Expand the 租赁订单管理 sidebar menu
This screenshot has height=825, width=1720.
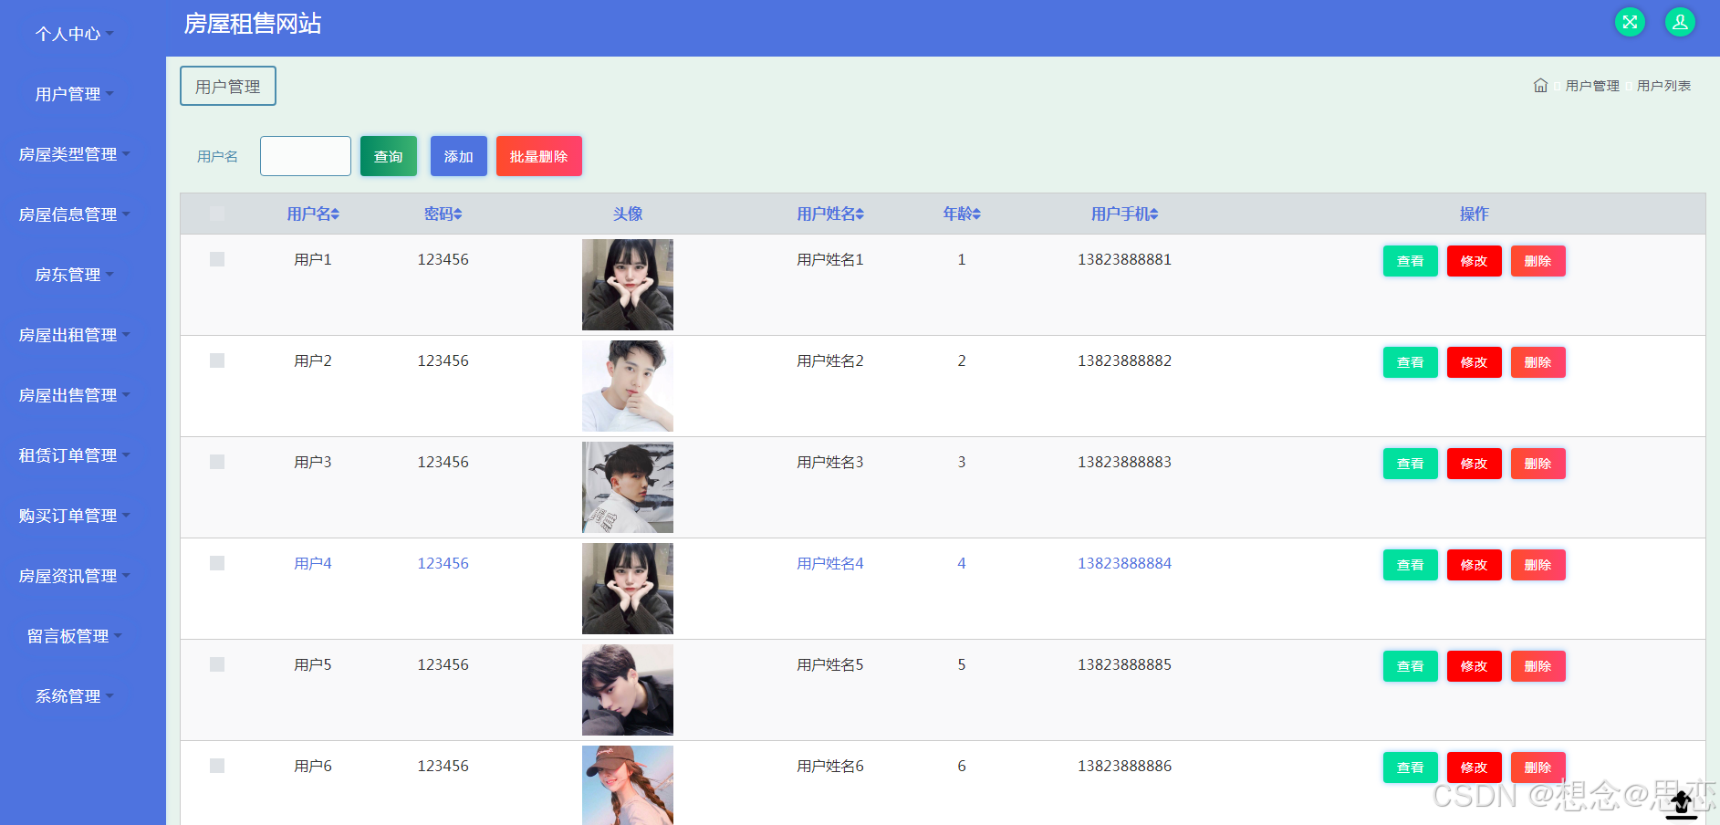(75, 455)
